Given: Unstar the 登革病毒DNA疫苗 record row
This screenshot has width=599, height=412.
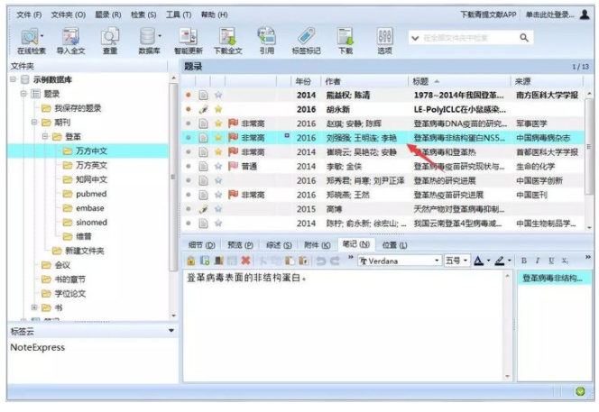Looking at the screenshot, I should [x=218, y=124].
